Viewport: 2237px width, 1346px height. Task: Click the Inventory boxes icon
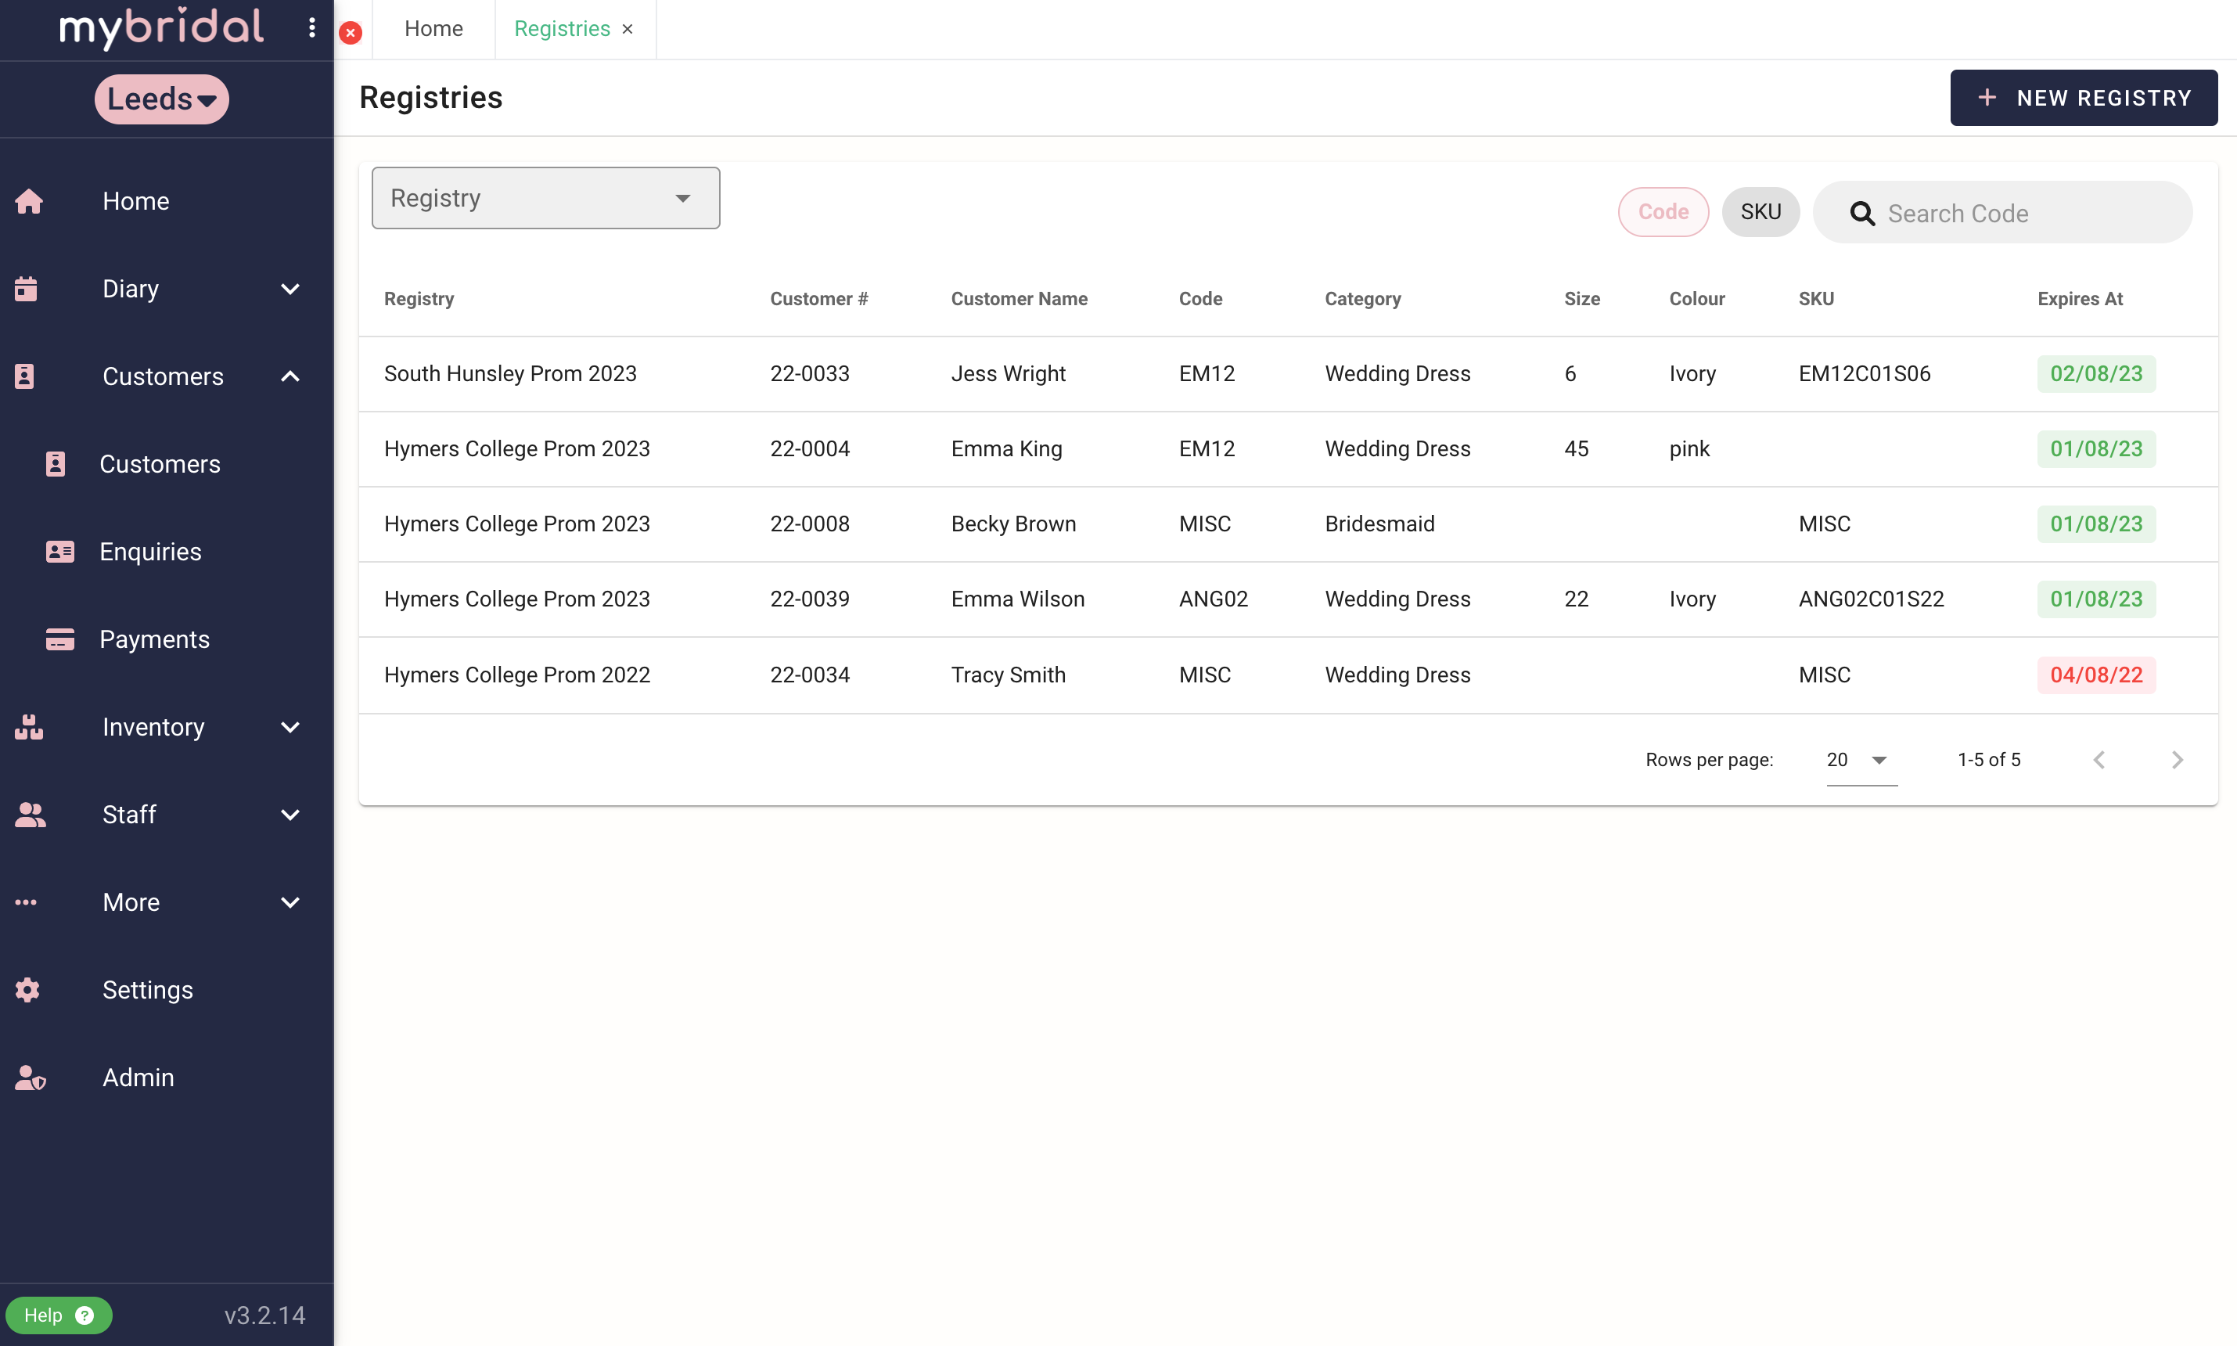[x=29, y=726]
